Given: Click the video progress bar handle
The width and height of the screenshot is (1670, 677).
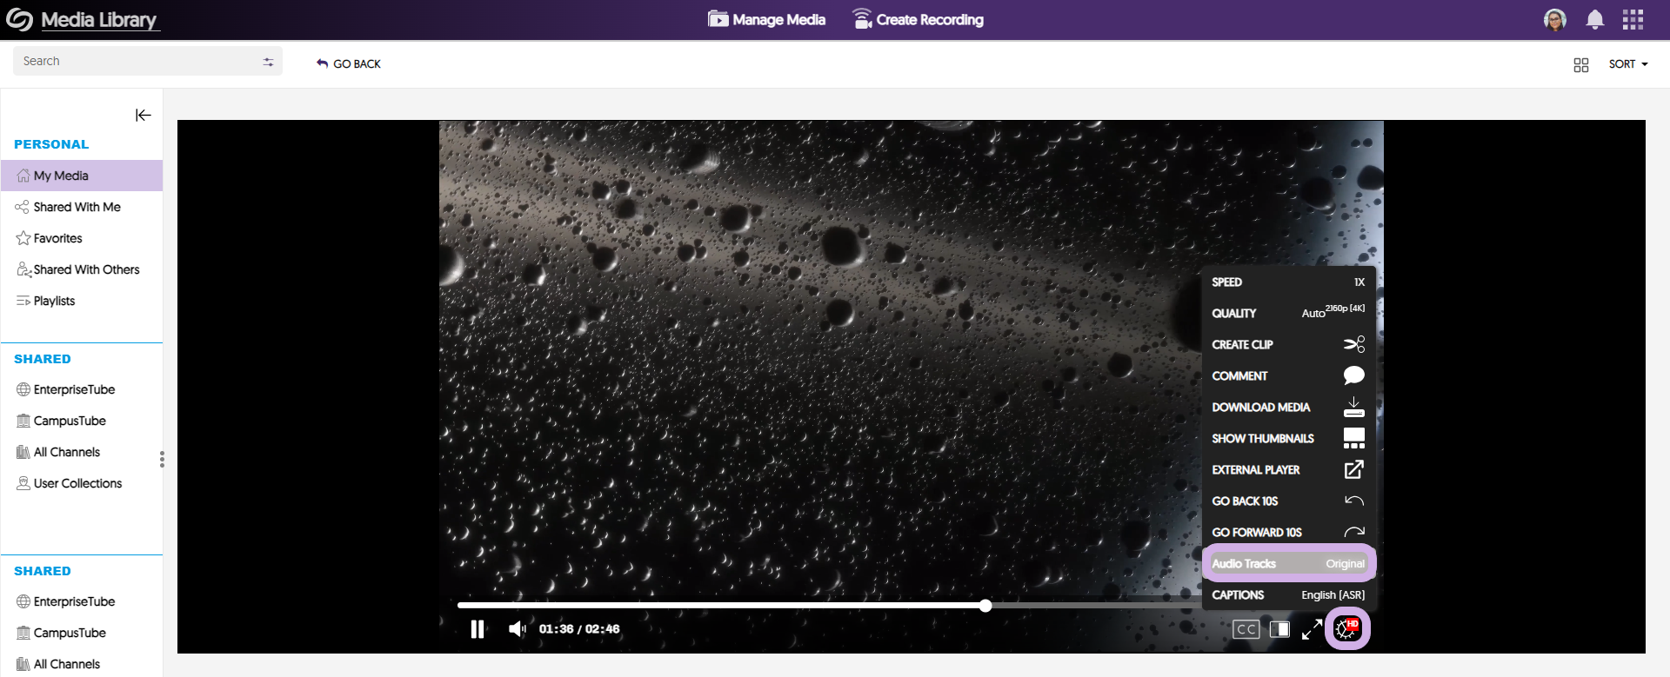Looking at the screenshot, I should pyautogui.click(x=985, y=606).
